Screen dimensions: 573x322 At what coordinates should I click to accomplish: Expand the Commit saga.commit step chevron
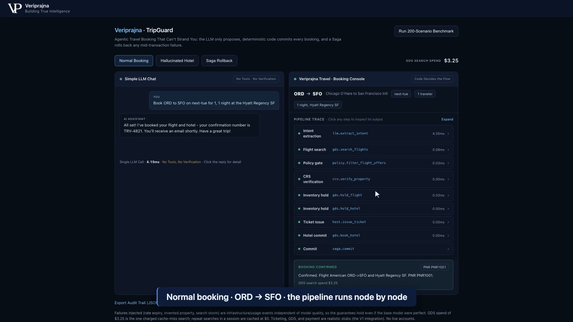coord(448,249)
